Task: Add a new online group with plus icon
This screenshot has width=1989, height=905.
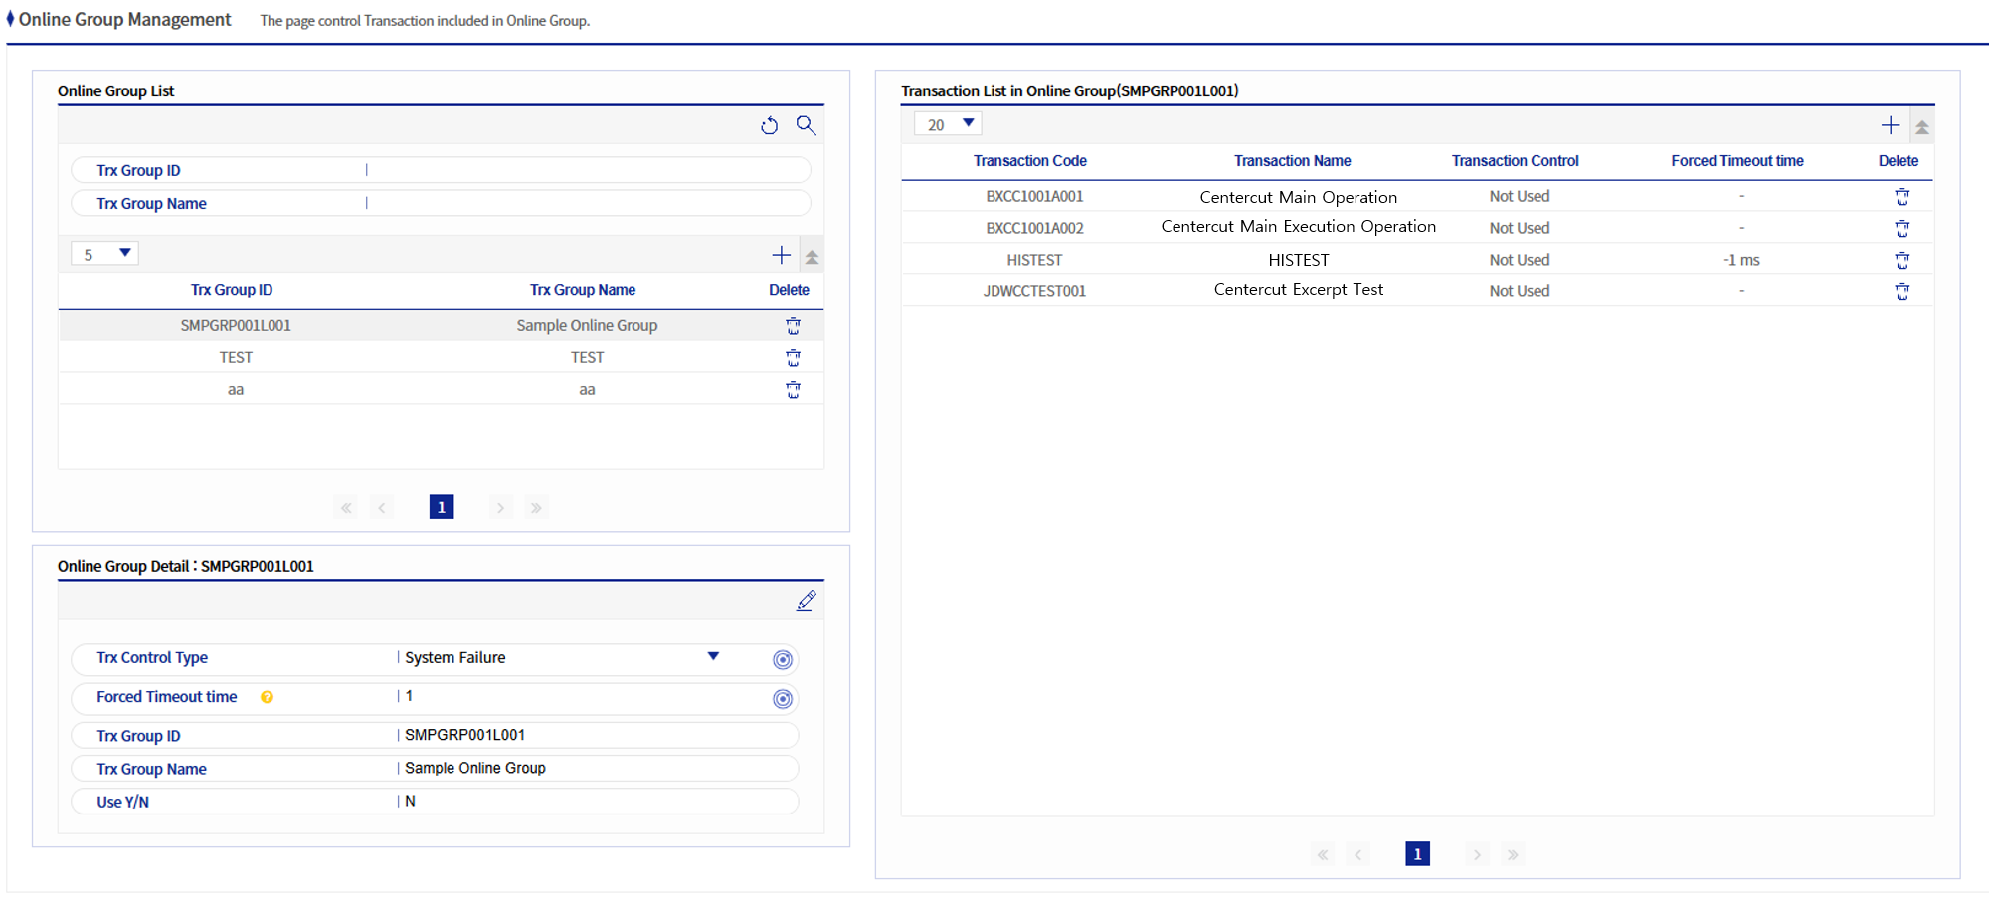Action: pos(781,256)
